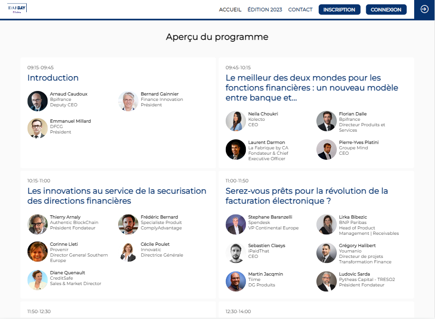The image size is (435, 319).
Task: Select Martin Jacqmin's profile photo
Action: click(236, 281)
